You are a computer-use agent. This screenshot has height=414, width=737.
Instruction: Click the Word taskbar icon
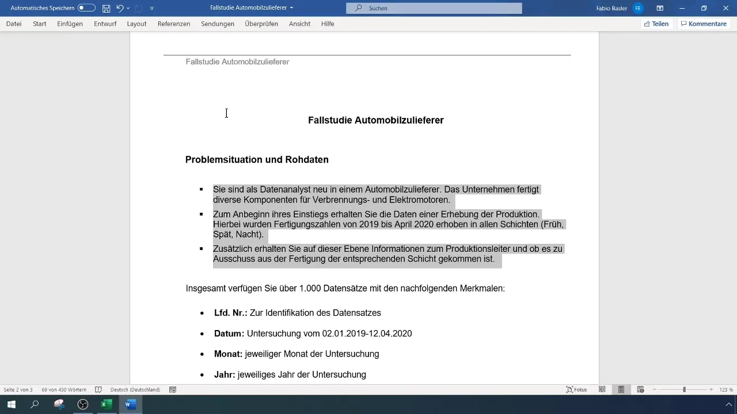pos(130,404)
